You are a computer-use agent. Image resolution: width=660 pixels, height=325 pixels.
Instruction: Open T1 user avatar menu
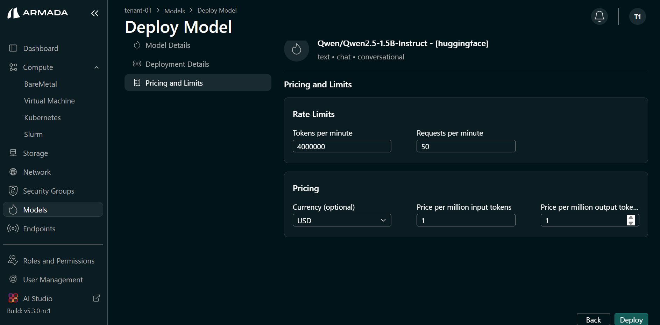[637, 16]
